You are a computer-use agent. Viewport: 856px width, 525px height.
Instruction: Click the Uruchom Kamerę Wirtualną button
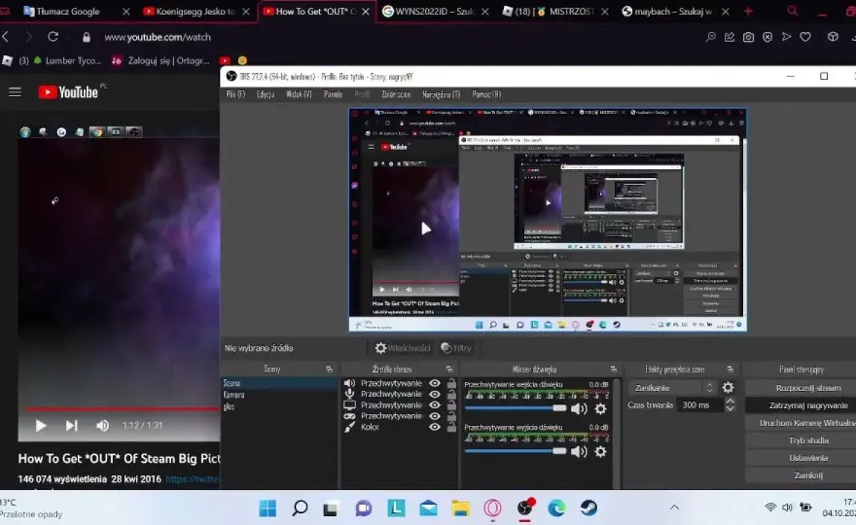(x=808, y=423)
